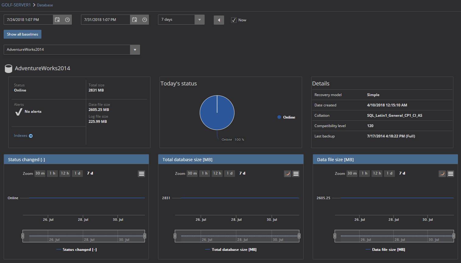Click the Last backup date value

tap(391, 136)
